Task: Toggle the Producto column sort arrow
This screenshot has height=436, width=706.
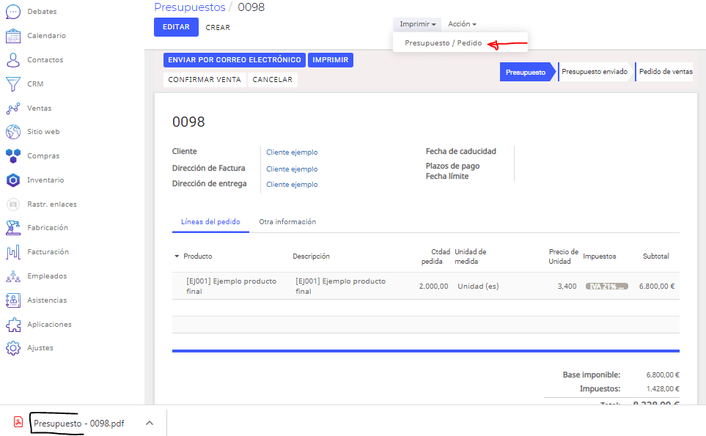Action: click(177, 256)
